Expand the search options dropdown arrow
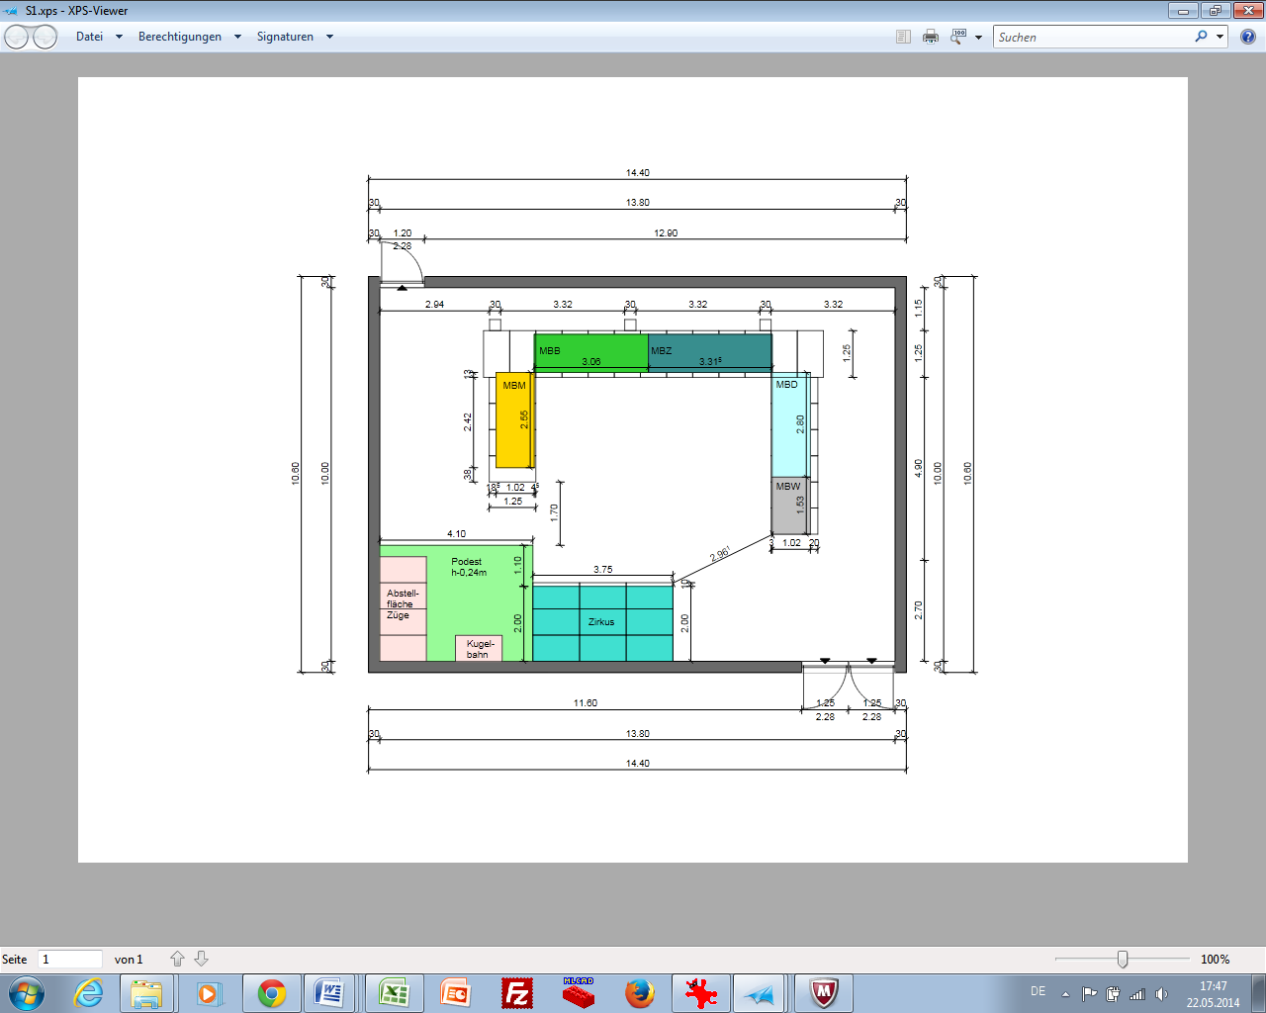Image resolution: width=1266 pixels, height=1013 pixels. (x=1220, y=37)
